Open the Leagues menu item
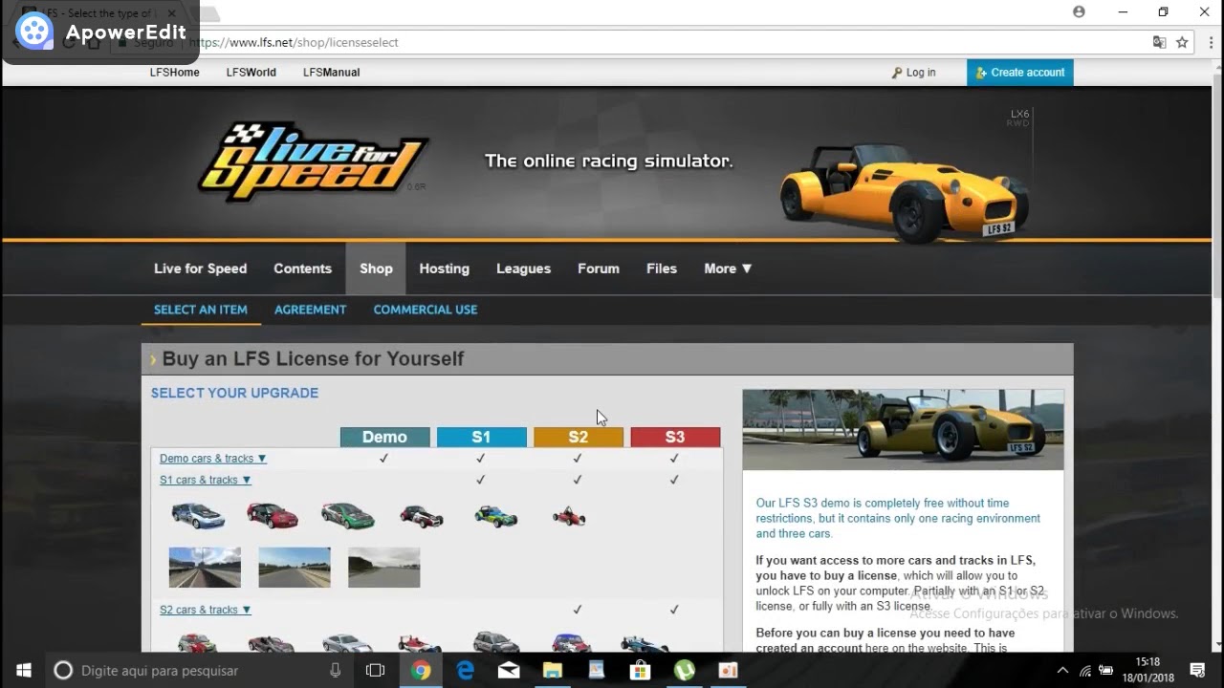Screen dimensions: 1224x688 (523, 269)
